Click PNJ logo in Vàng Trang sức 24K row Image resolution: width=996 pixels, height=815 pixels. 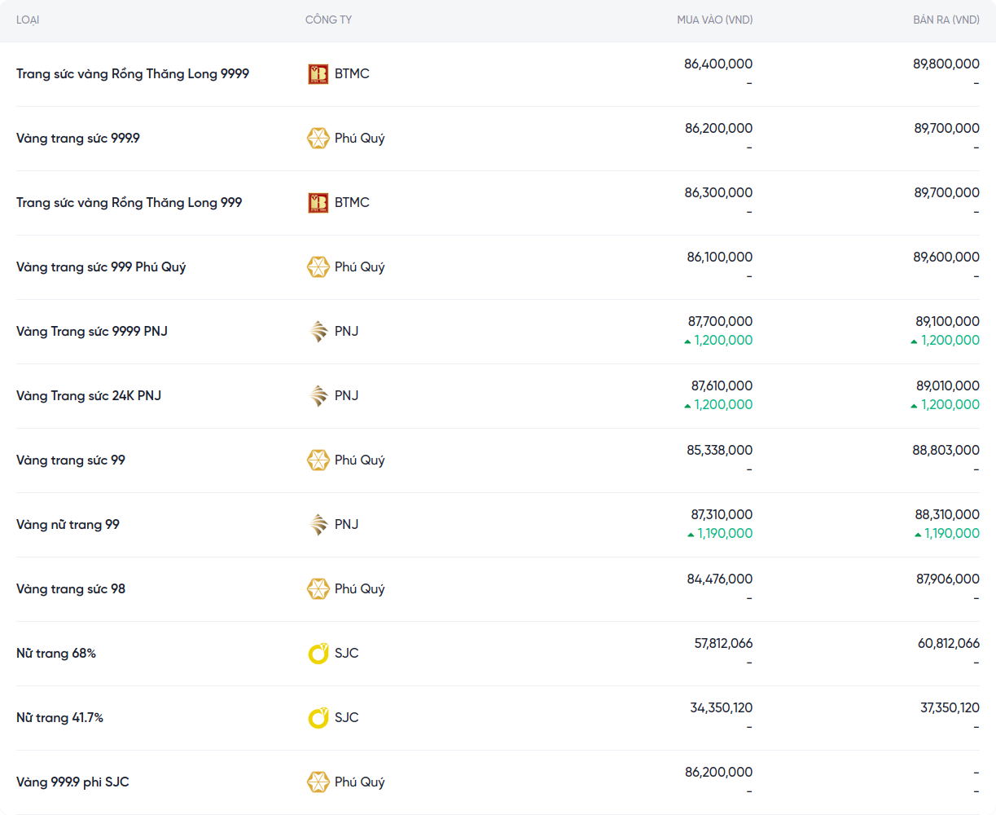[x=318, y=396]
